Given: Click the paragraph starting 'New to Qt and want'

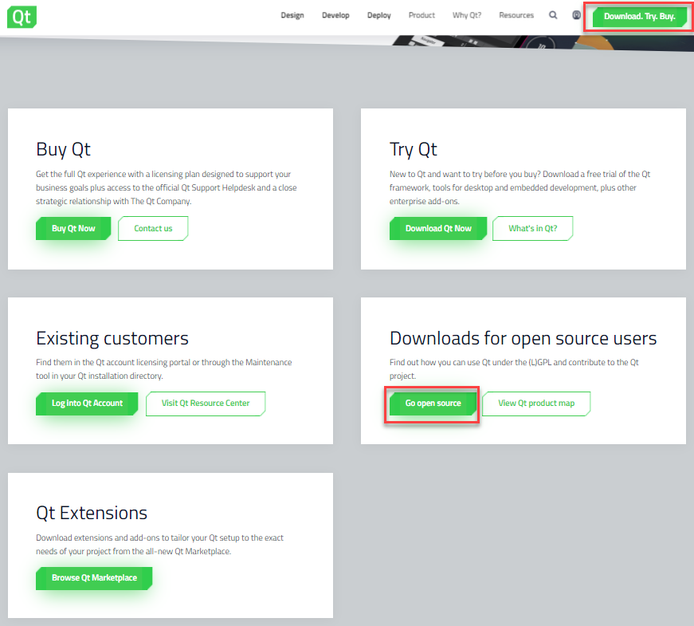Looking at the screenshot, I should [x=520, y=187].
